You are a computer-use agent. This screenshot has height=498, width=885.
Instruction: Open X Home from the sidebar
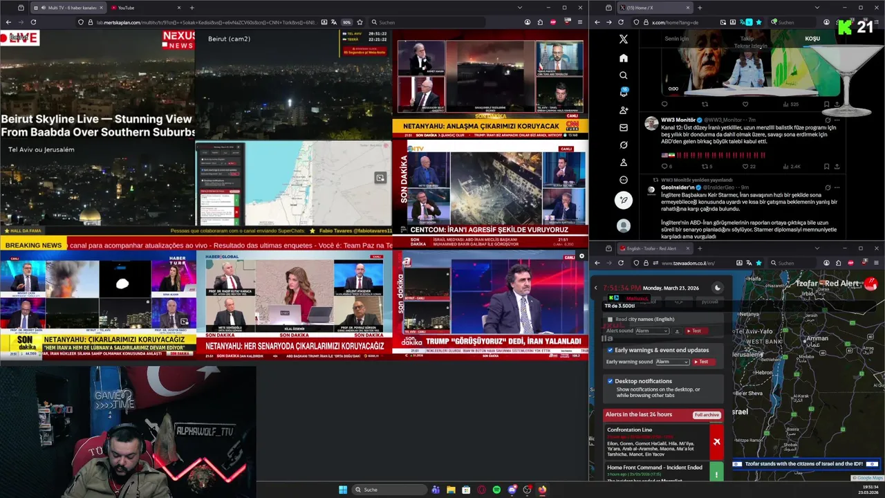[x=624, y=58]
